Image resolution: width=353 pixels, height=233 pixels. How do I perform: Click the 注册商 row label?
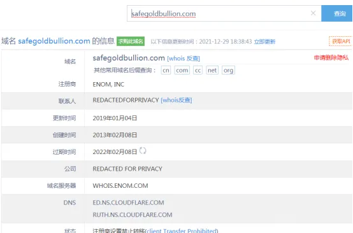point(67,84)
